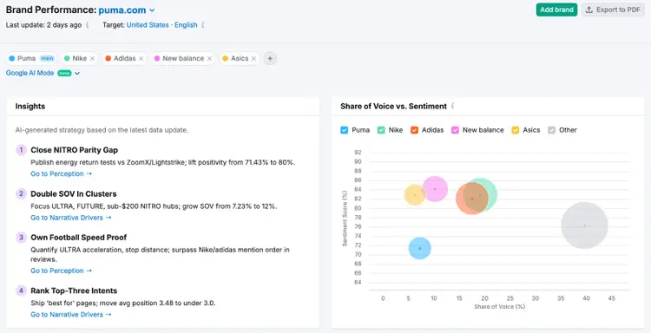
Task: Select the New balance brand chip
Action: [x=179, y=58]
